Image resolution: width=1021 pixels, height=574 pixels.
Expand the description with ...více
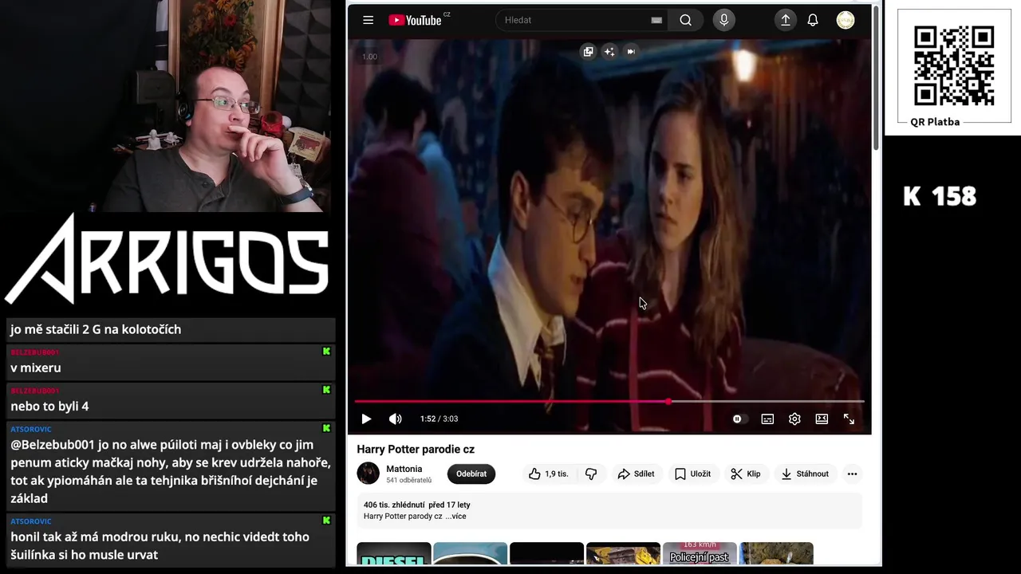pyautogui.click(x=455, y=517)
